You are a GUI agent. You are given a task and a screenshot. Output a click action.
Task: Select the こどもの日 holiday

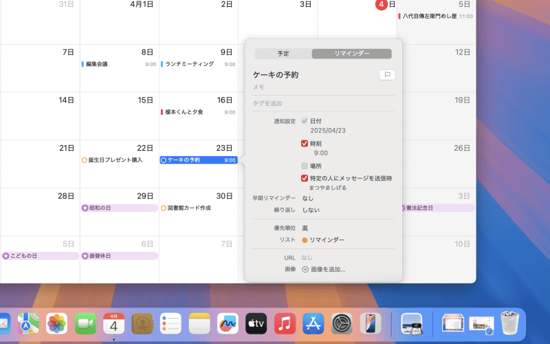41,256
